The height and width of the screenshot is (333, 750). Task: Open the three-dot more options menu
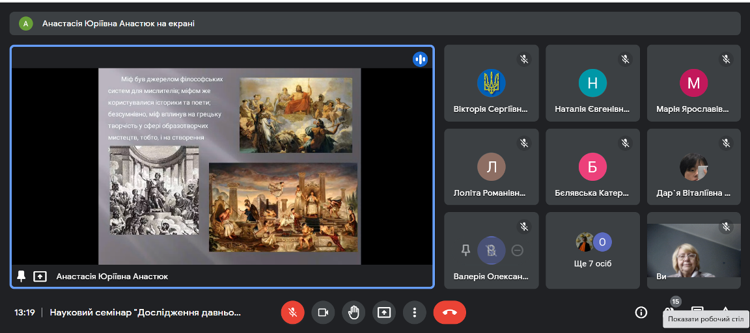click(414, 312)
